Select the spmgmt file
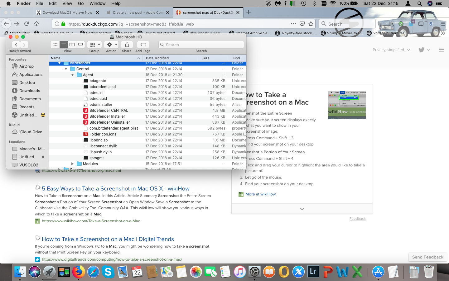The image size is (449, 281). (x=148, y=158)
